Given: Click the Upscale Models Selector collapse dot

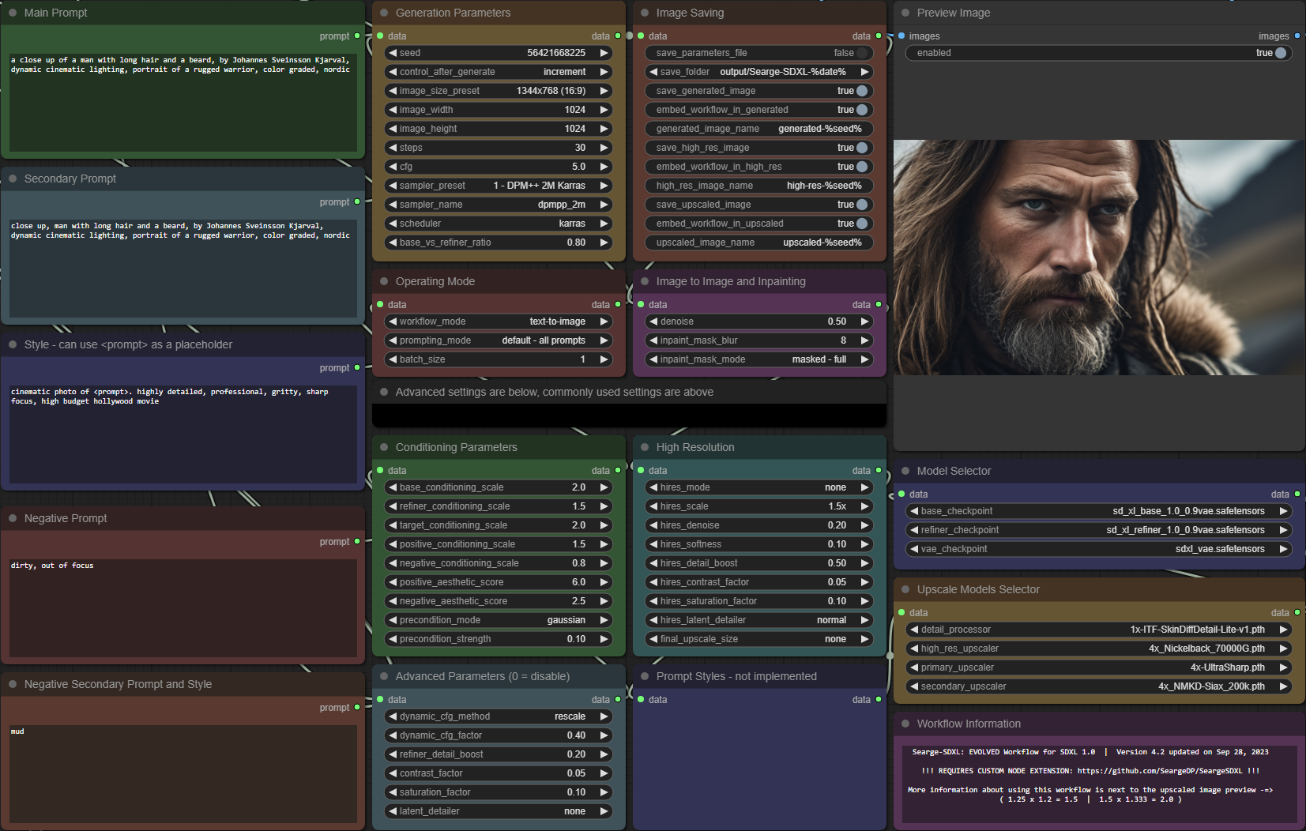Looking at the screenshot, I should coord(905,589).
